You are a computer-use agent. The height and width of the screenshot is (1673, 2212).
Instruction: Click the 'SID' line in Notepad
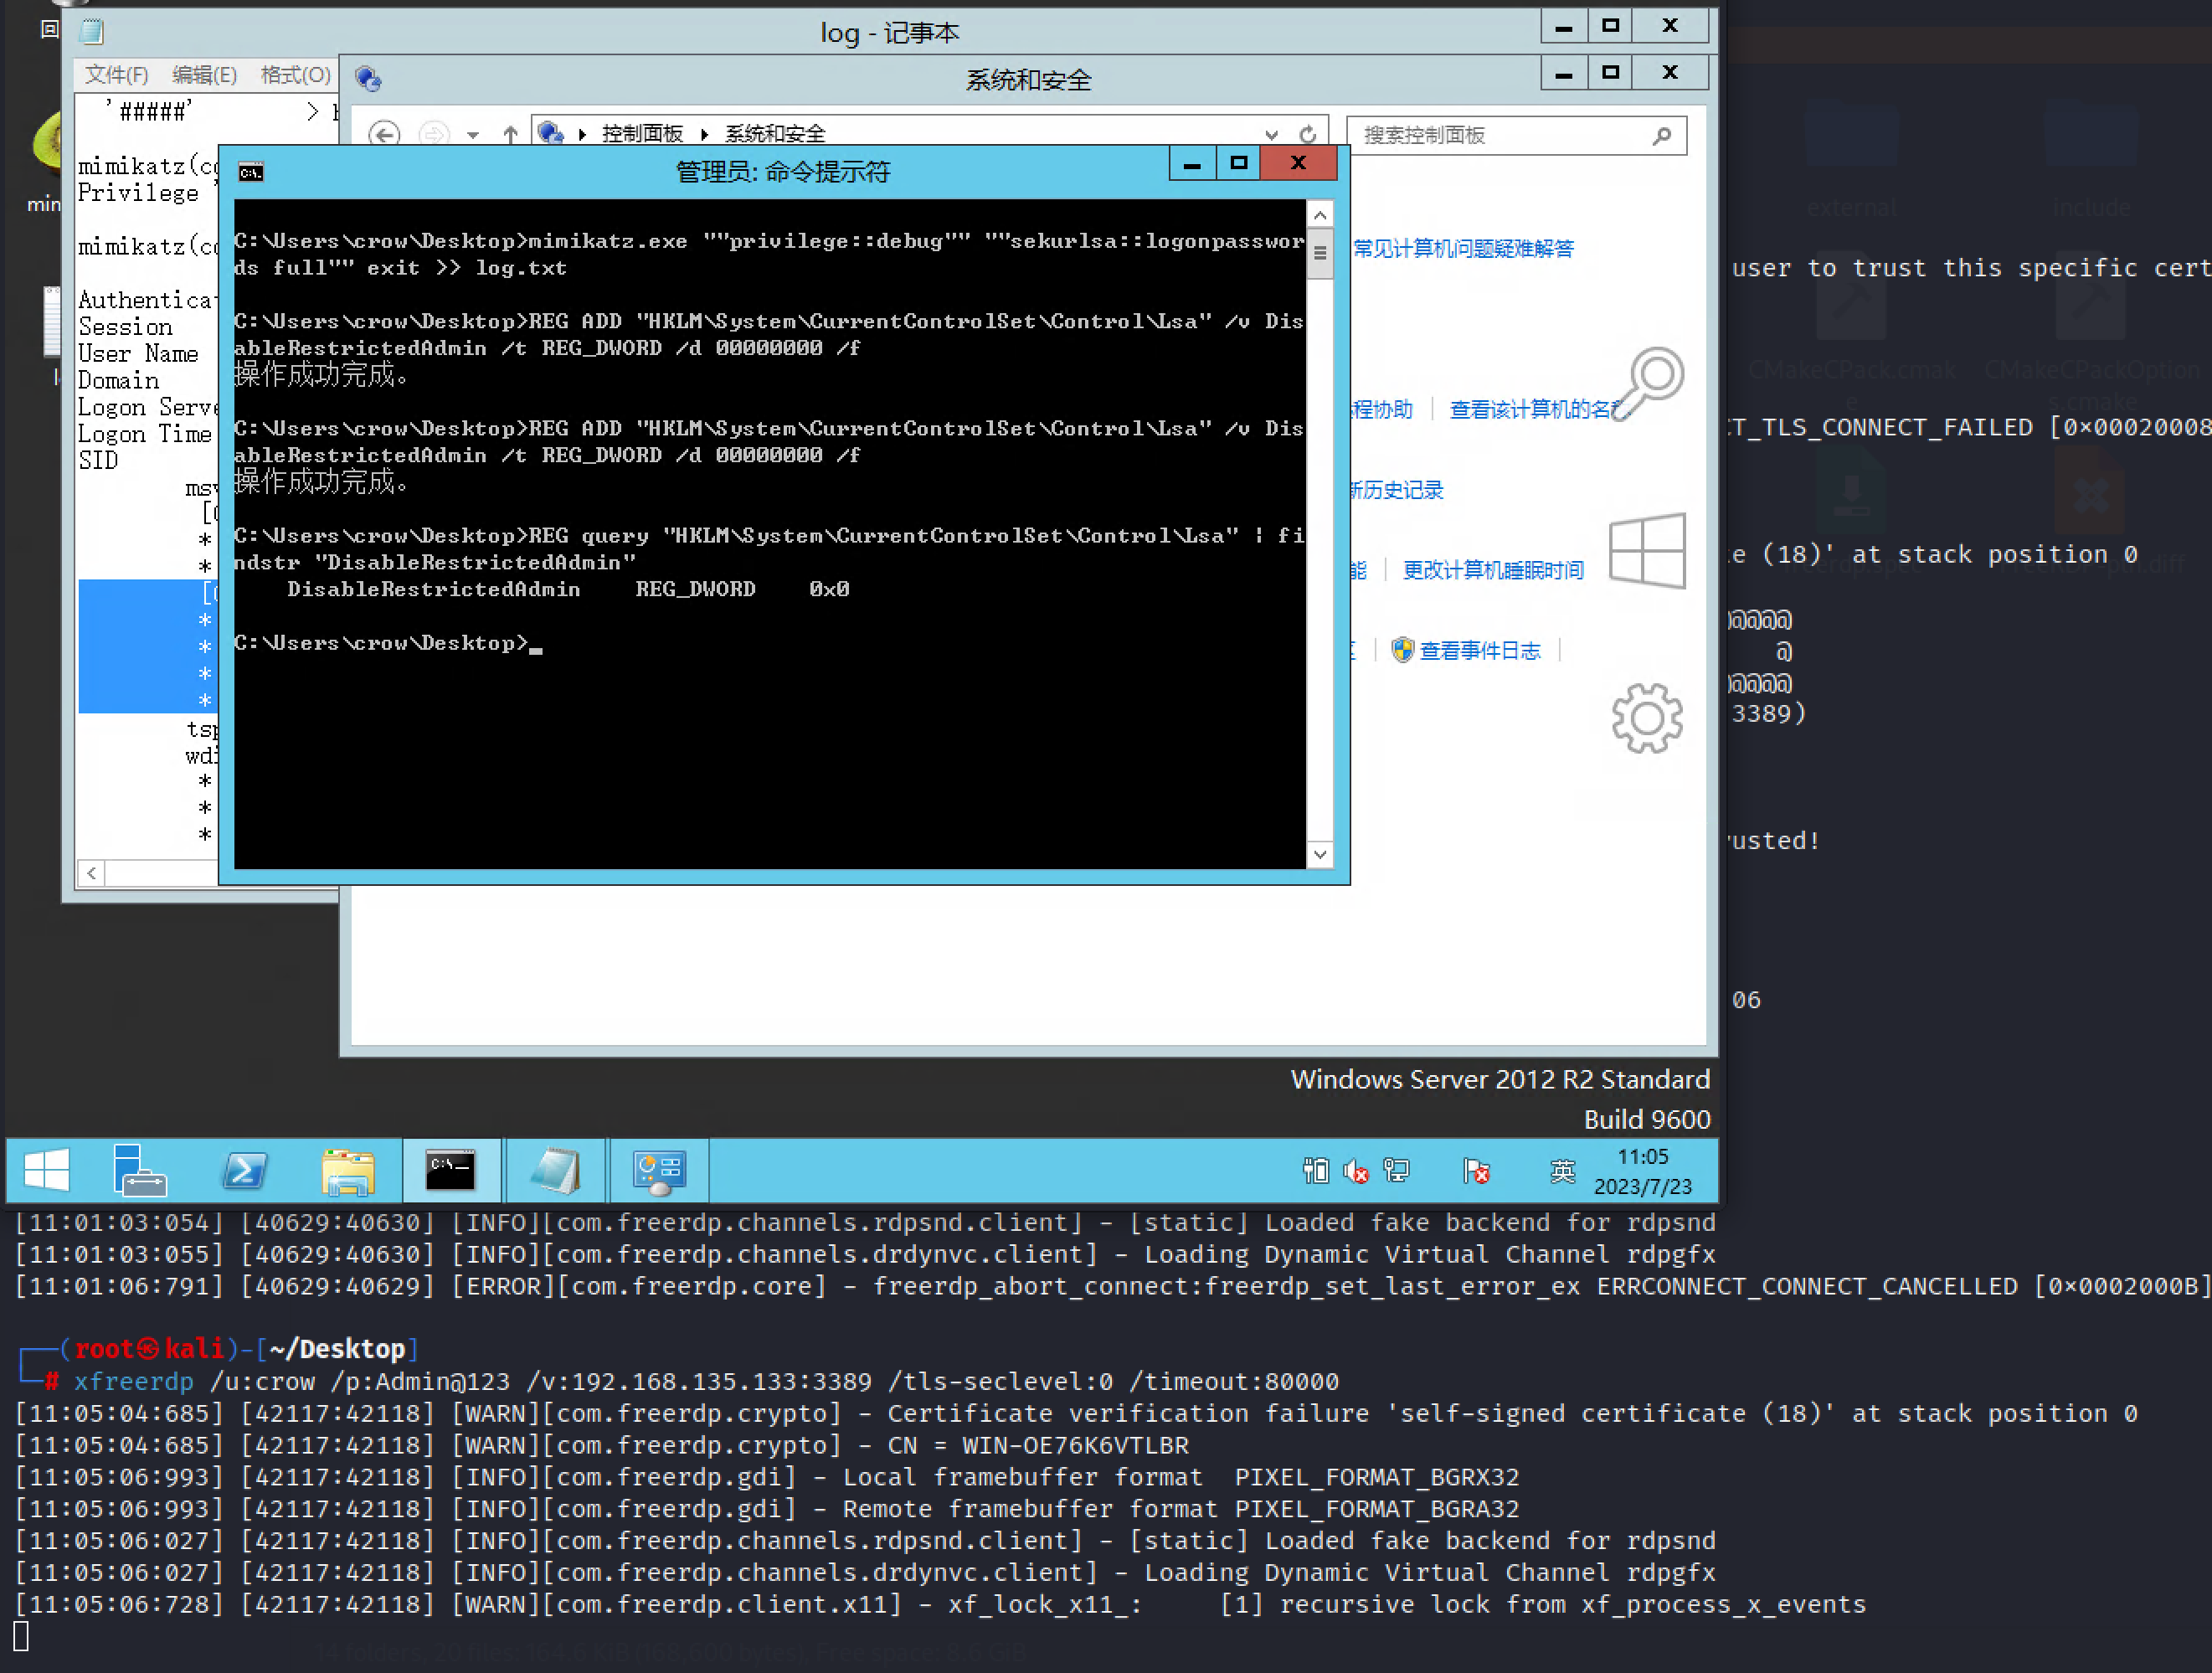pyautogui.click(x=99, y=461)
